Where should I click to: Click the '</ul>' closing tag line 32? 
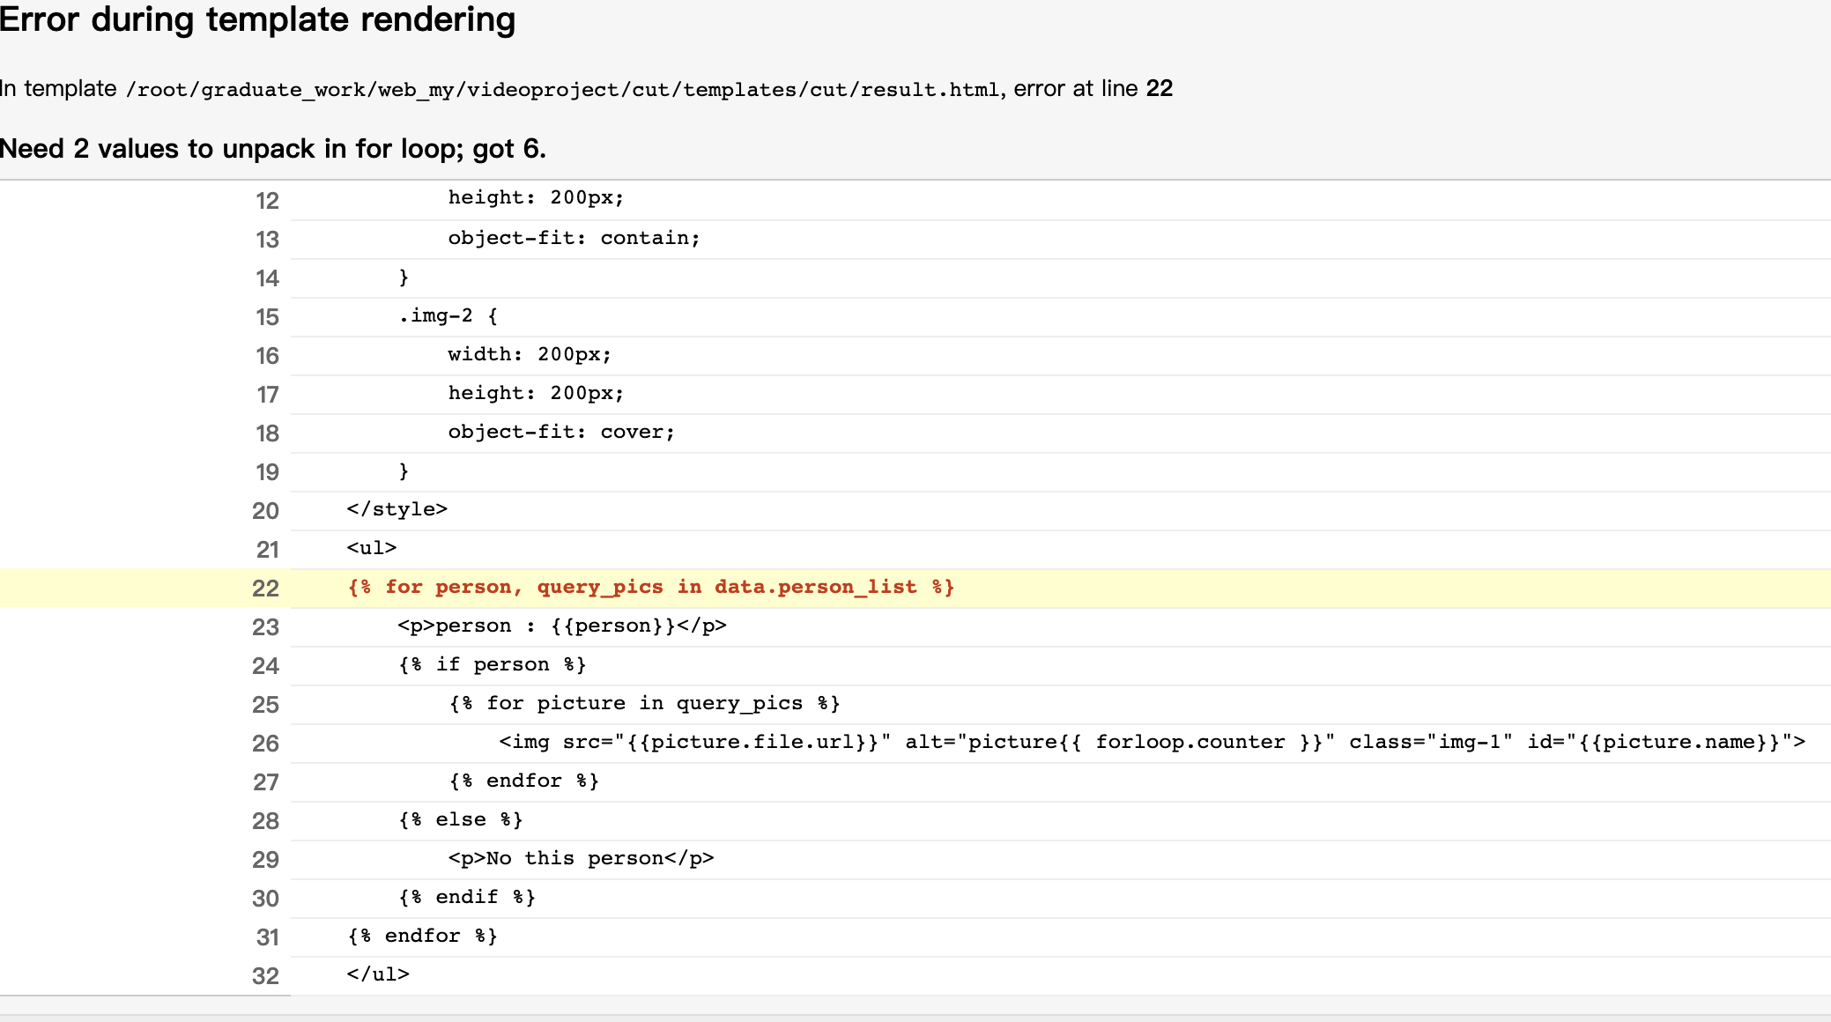tap(377, 974)
